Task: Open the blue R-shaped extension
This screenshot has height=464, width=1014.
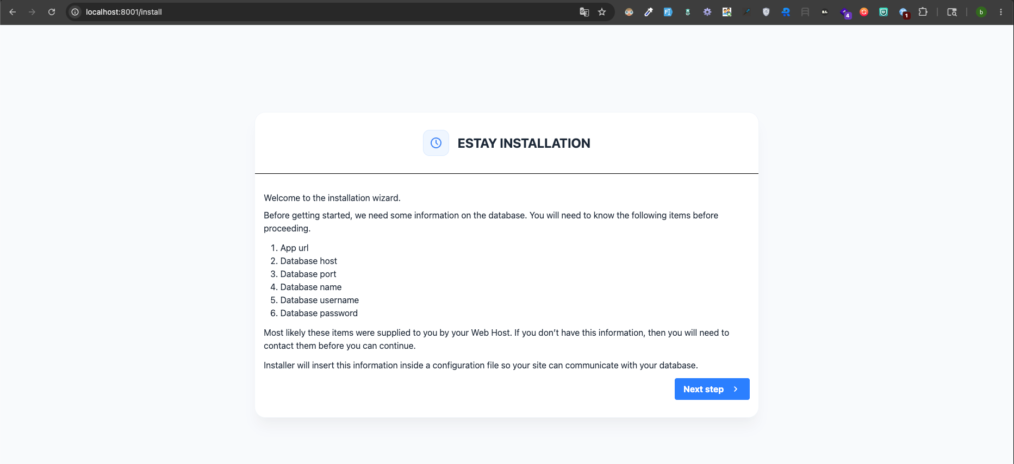Action: (786, 12)
